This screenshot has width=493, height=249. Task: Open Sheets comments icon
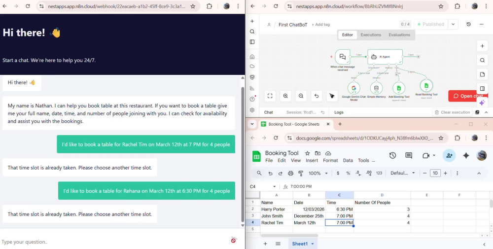[409, 155]
